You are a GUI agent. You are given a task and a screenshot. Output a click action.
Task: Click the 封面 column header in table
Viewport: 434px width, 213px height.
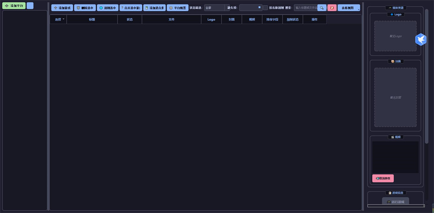[x=232, y=20]
